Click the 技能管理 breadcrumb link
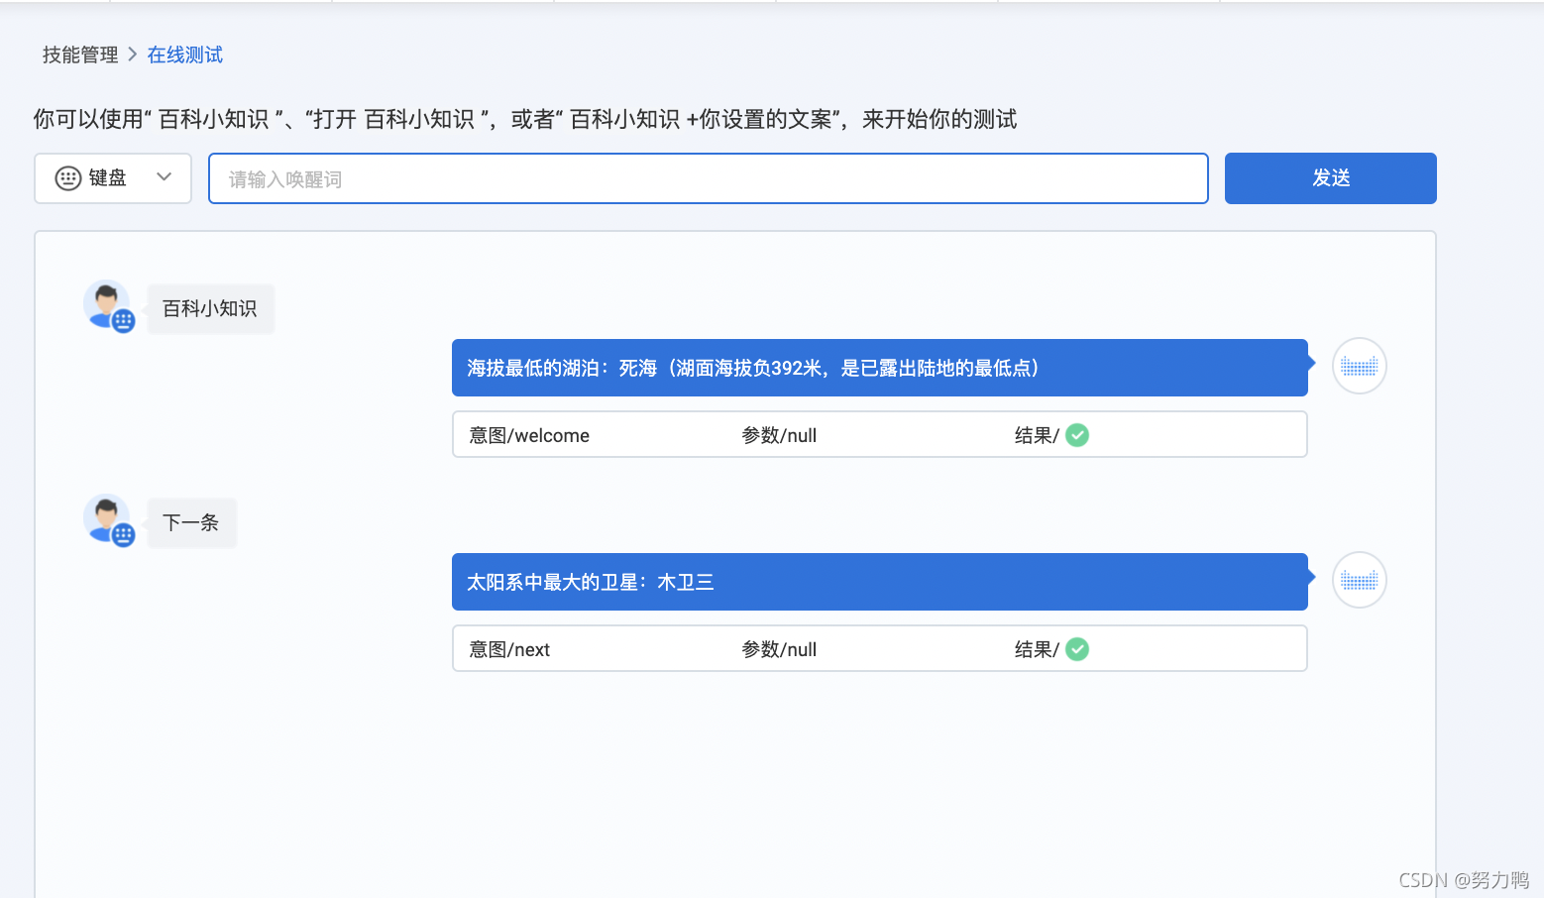The image size is (1544, 898). (x=80, y=56)
